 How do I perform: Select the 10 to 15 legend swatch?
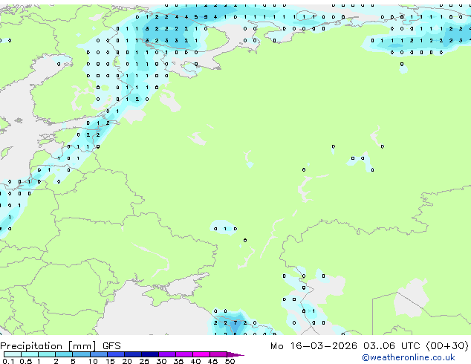98,354
